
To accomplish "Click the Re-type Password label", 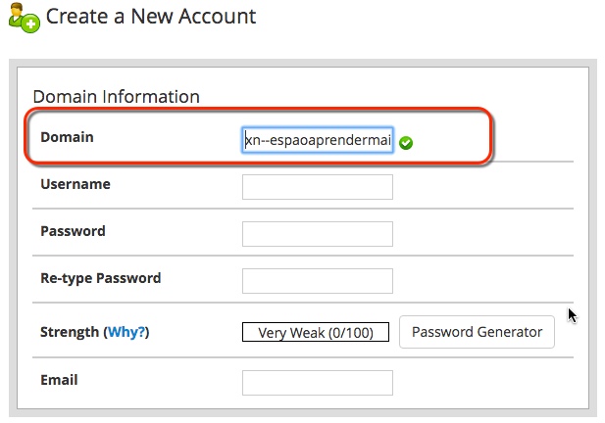I will [x=101, y=278].
